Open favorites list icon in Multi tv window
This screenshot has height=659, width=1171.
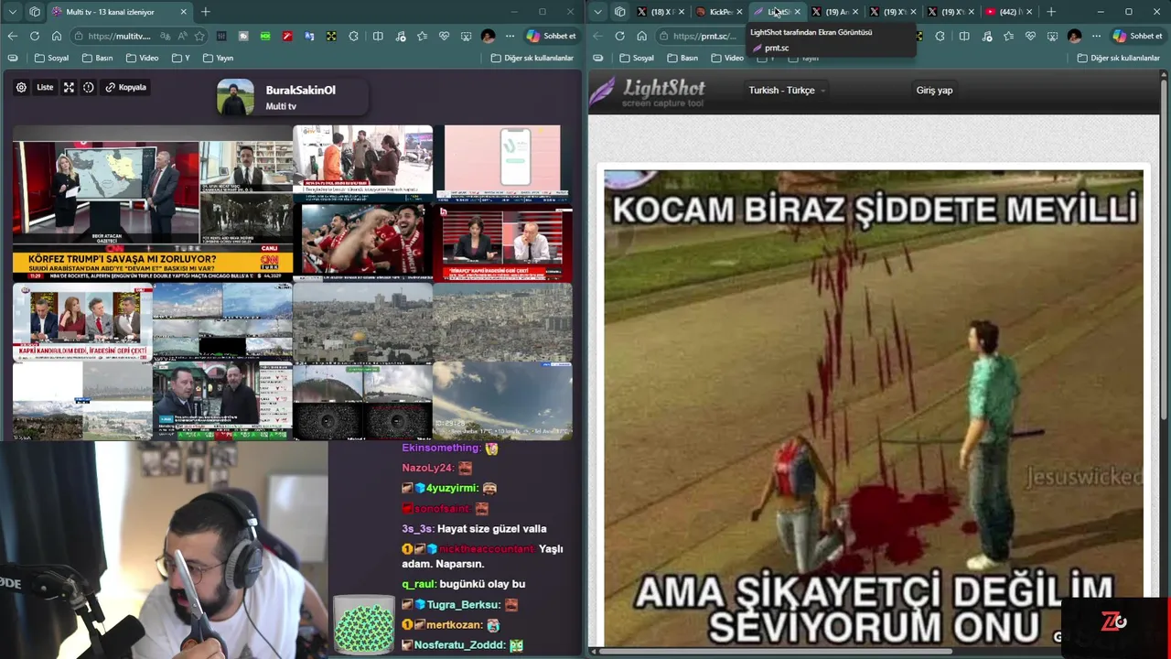pyautogui.click(x=422, y=37)
